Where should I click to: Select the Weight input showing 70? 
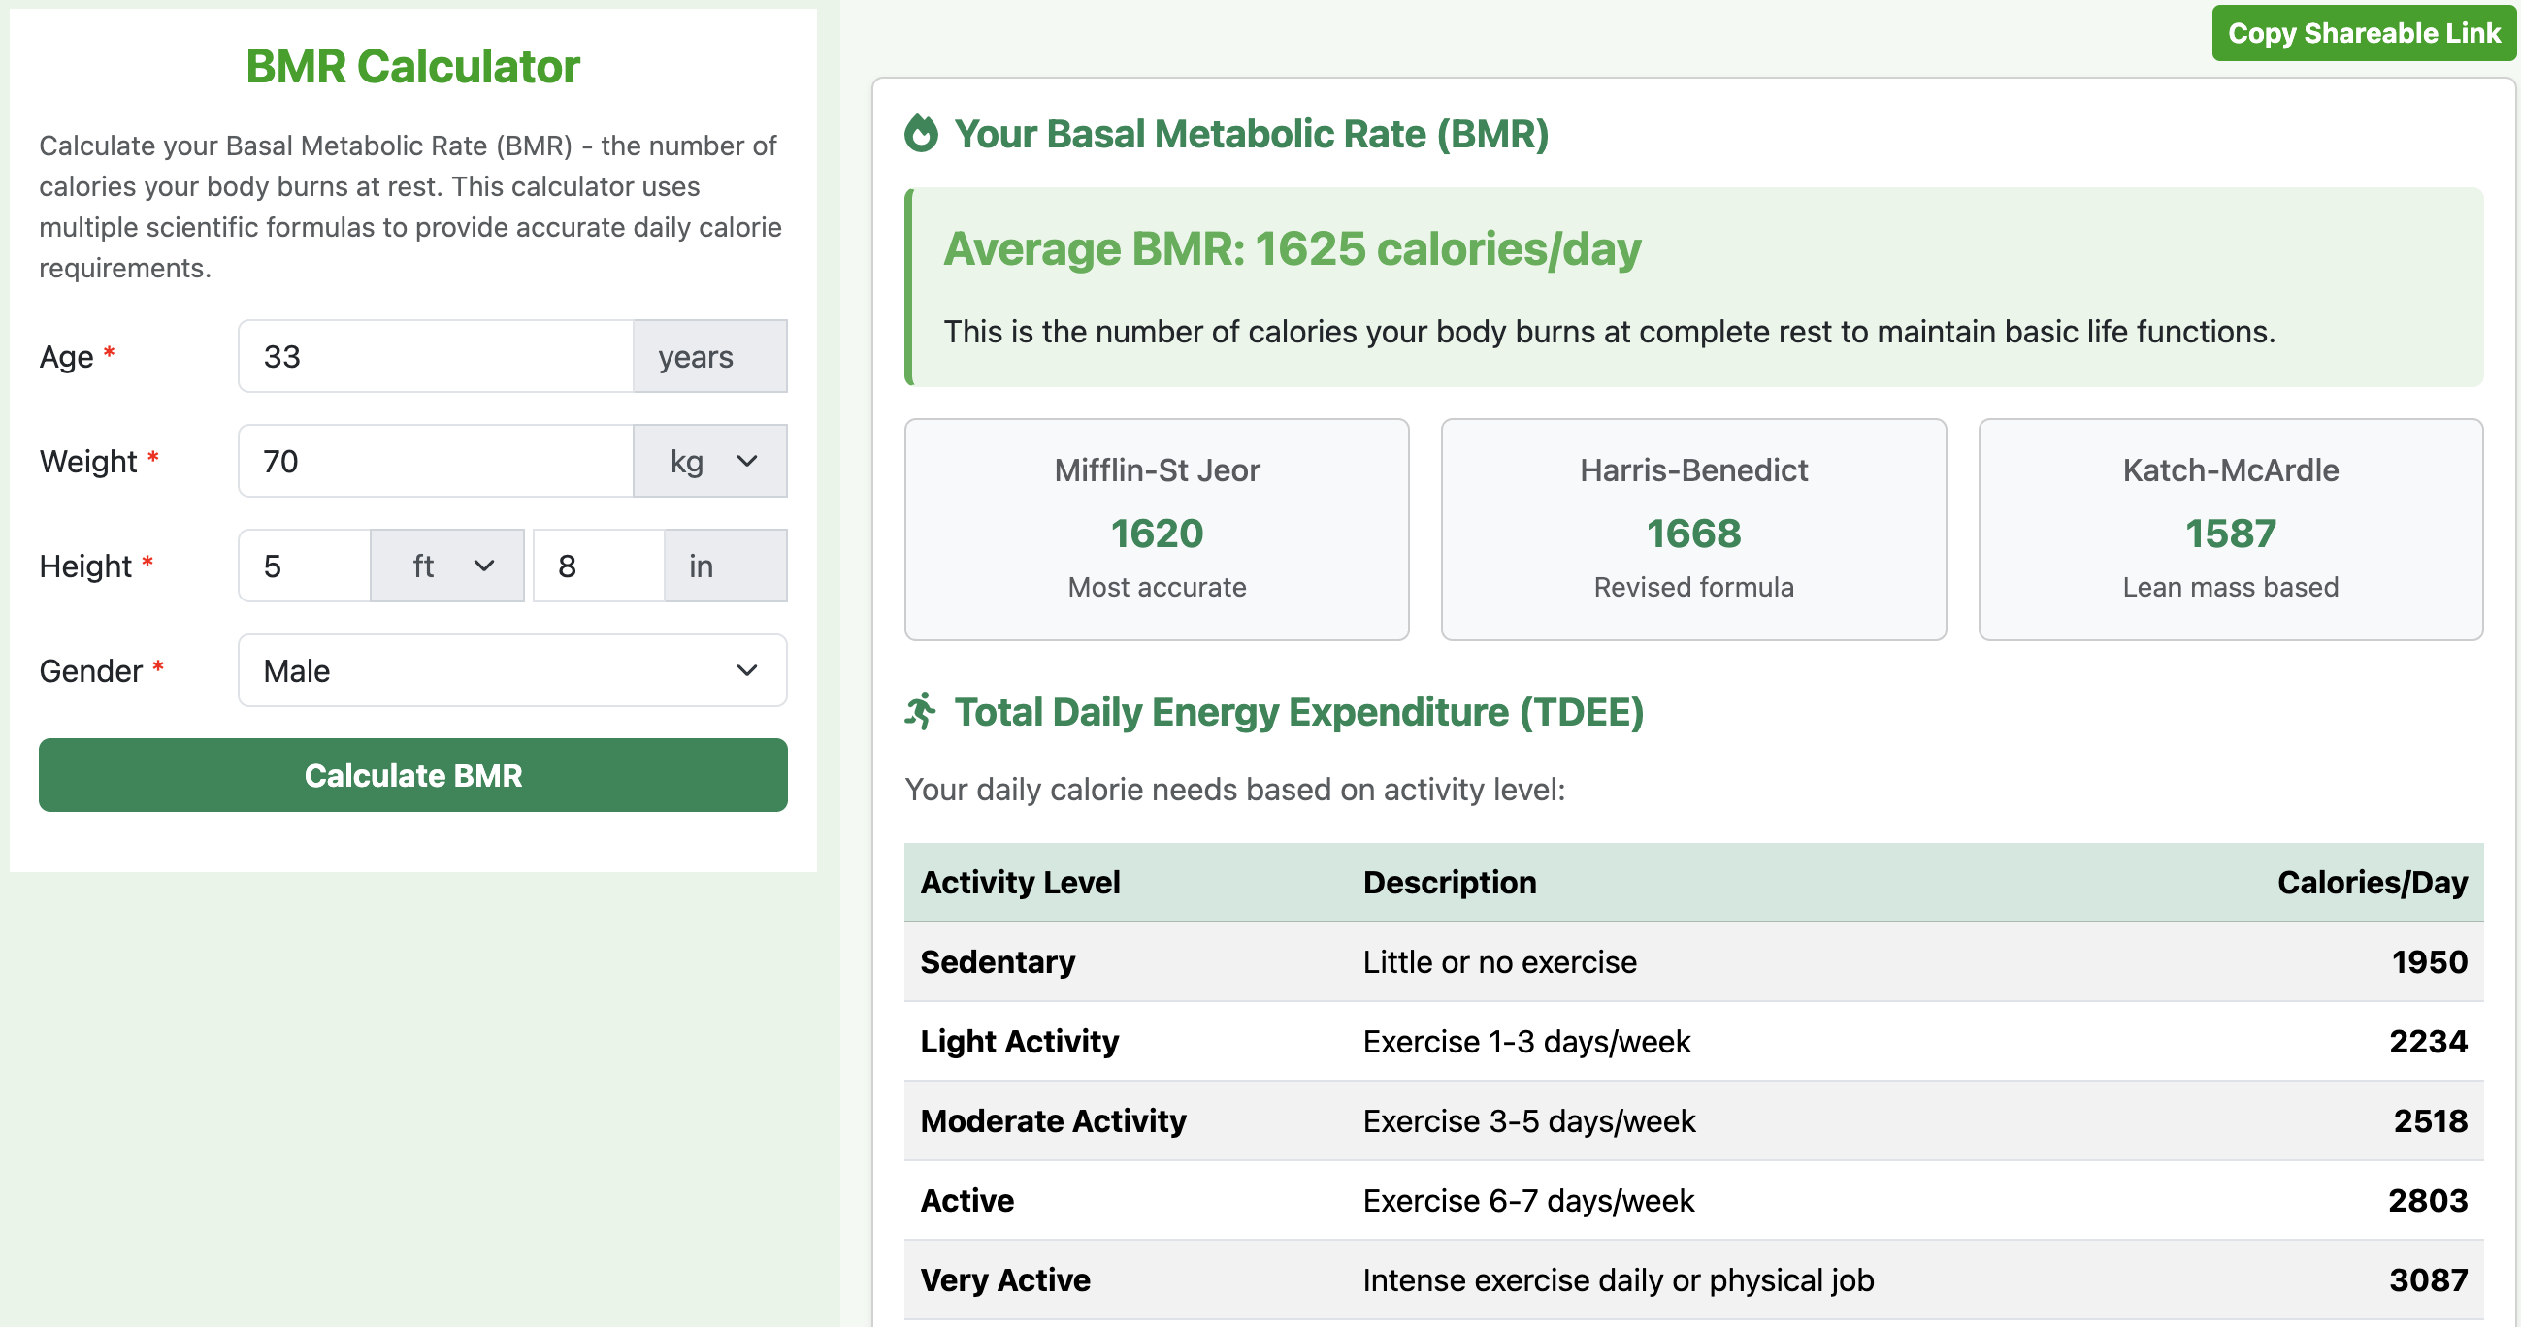tap(434, 460)
